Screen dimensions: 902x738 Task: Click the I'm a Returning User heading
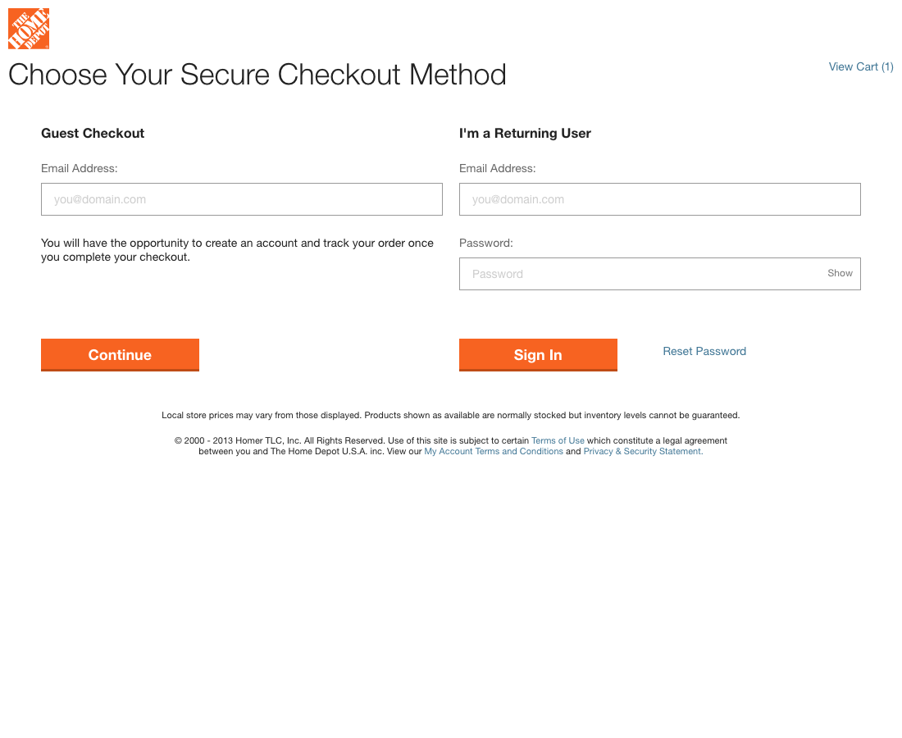click(526, 133)
